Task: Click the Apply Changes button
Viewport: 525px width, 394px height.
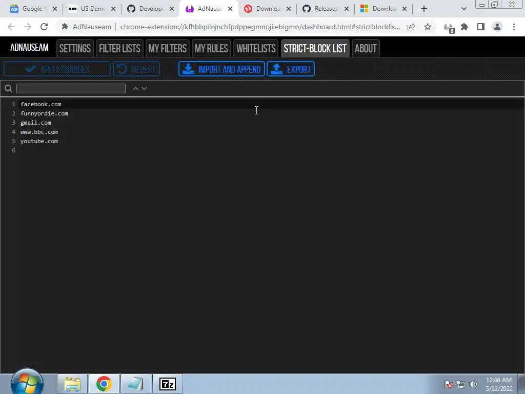Action: (57, 69)
